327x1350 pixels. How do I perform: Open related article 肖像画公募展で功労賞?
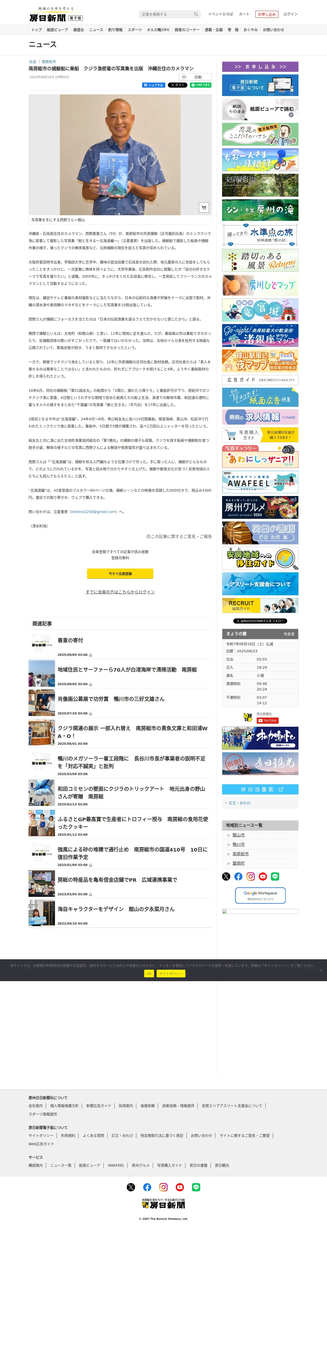coord(111,699)
